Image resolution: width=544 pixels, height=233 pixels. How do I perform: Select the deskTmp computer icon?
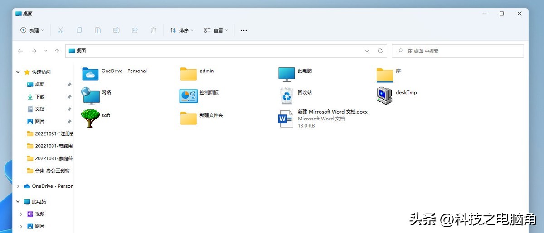pyautogui.click(x=384, y=95)
